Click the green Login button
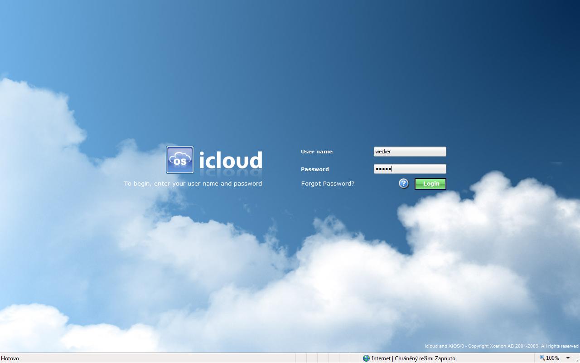The width and height of the screenshot is (580, 363). 430,184
